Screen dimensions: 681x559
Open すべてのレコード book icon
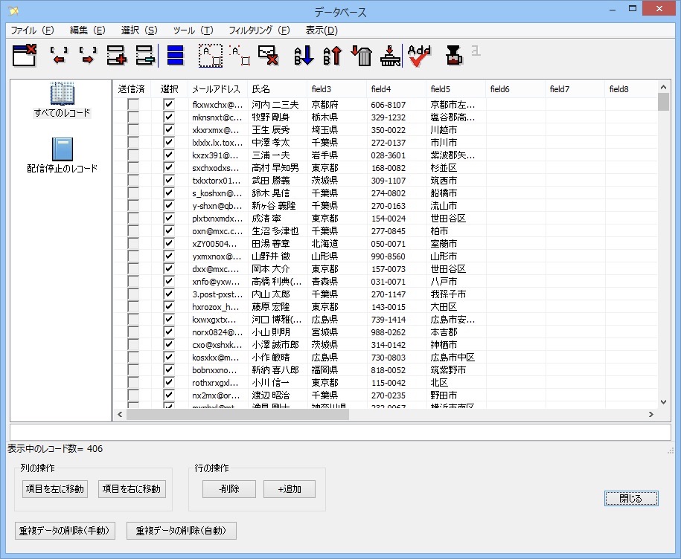tap(63, 94)
